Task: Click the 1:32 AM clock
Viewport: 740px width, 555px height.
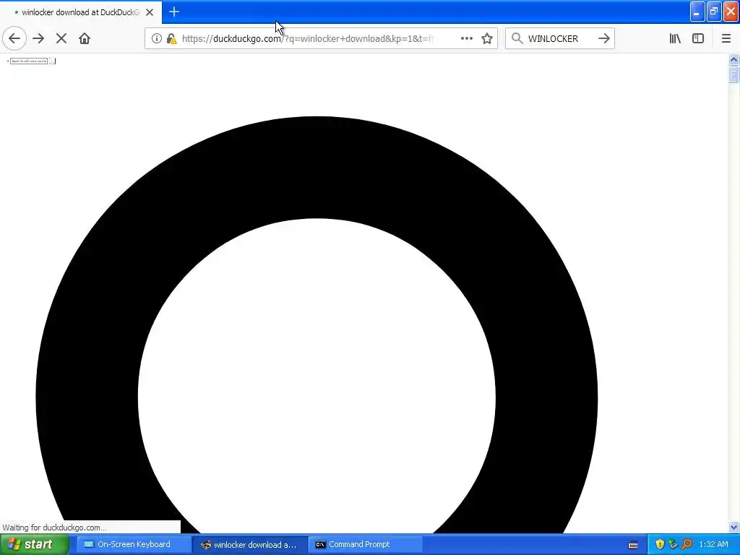Action: pos(713,545)
